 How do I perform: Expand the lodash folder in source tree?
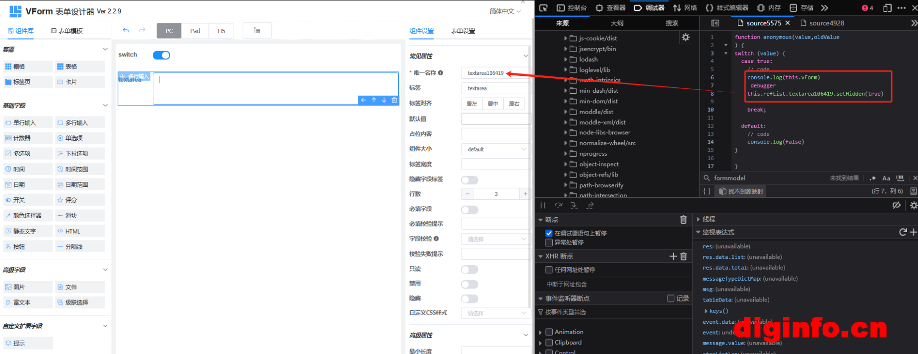pos(565,59)
